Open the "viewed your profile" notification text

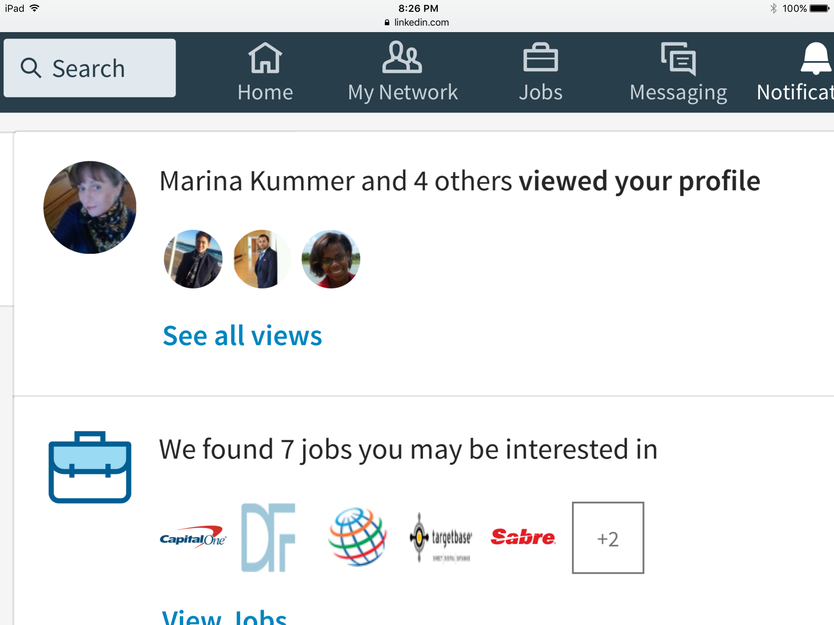click(459, 181)
